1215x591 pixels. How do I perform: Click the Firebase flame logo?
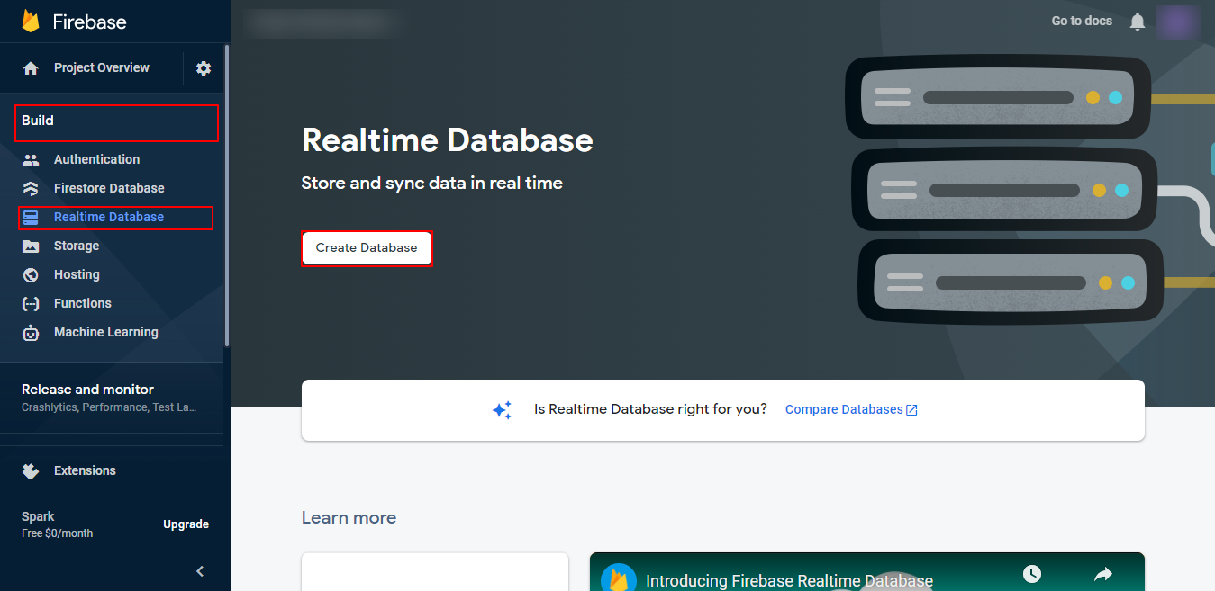[x=32, y=22]
